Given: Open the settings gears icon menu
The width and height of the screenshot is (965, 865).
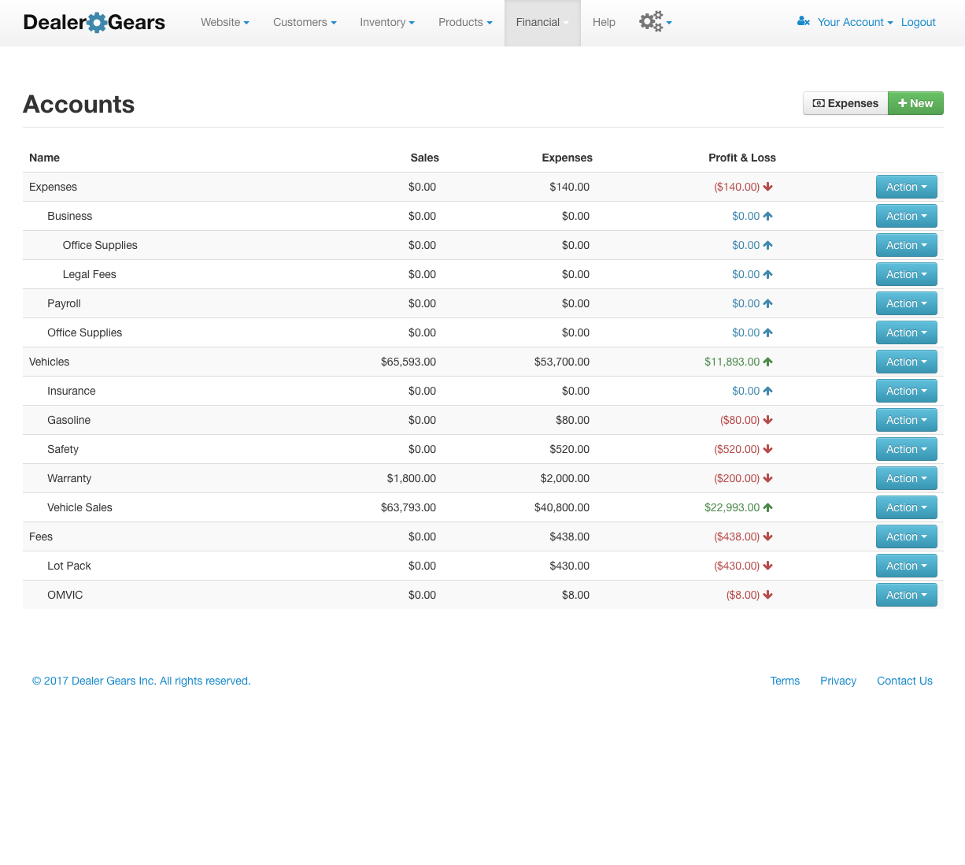Looking at the screenshot, I should tap(654, 22).
